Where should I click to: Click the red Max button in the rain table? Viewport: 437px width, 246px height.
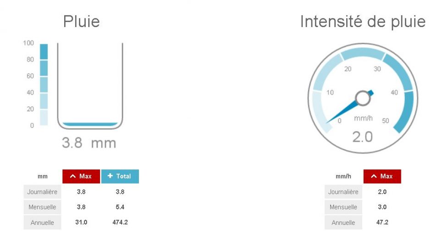click(81, 176)
